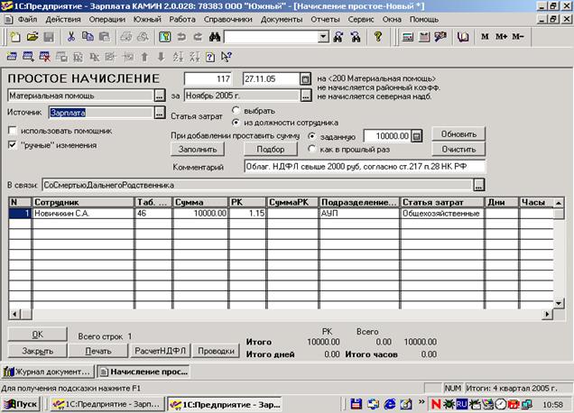
Task: Click the yellow question mark Help icon
Action: click(x=378, y=37)
